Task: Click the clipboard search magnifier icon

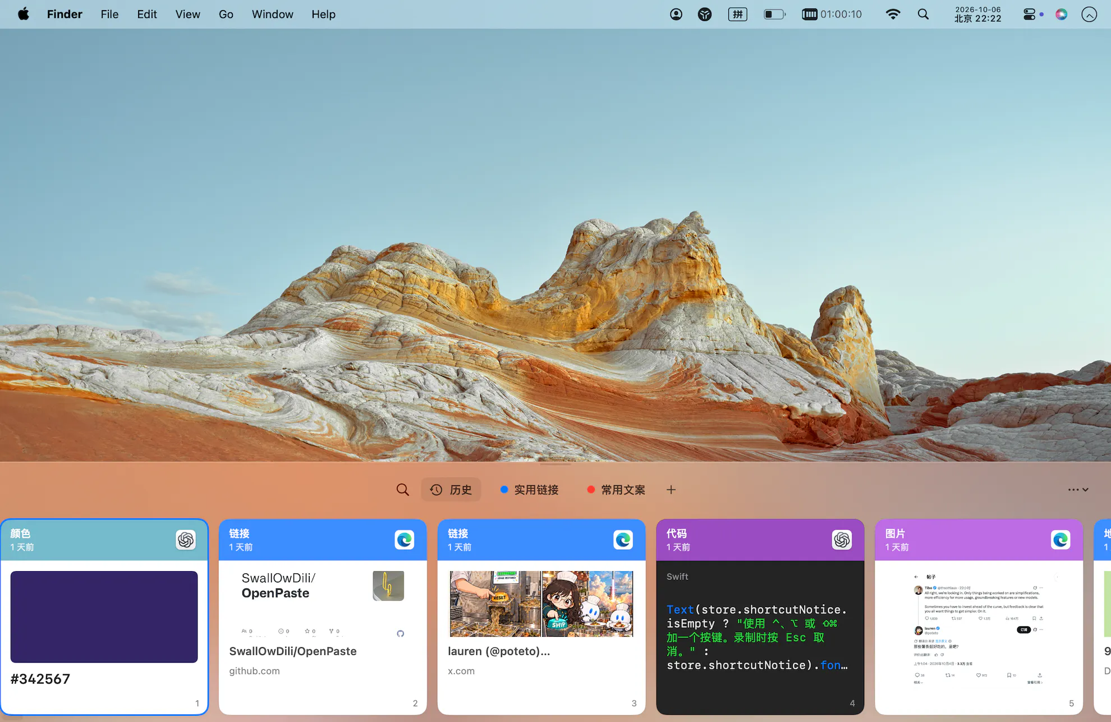Action: click(402, 490)
